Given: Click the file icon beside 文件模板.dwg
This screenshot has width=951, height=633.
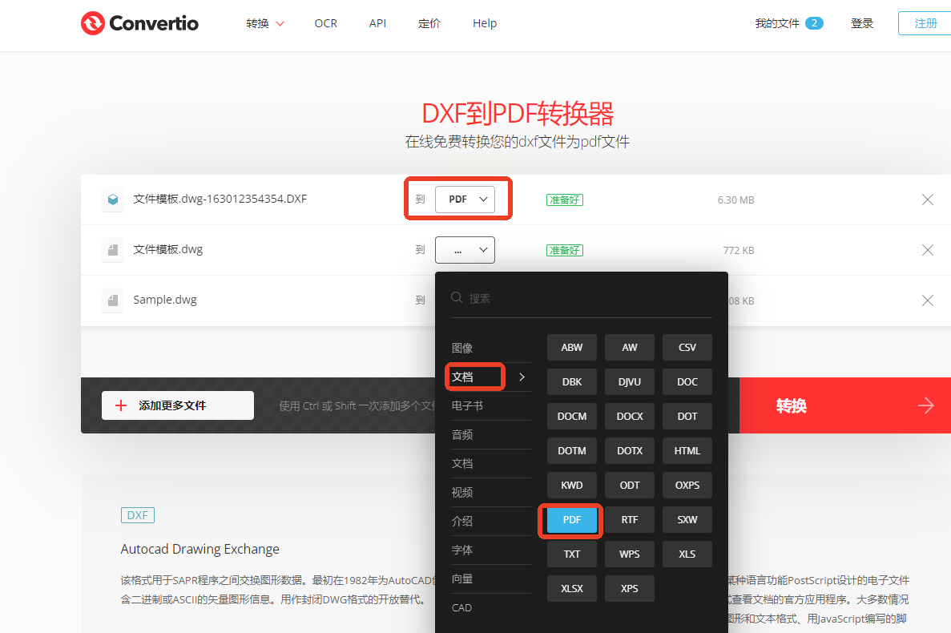Looking at the screenshot, I should click(x=113, y=250).
